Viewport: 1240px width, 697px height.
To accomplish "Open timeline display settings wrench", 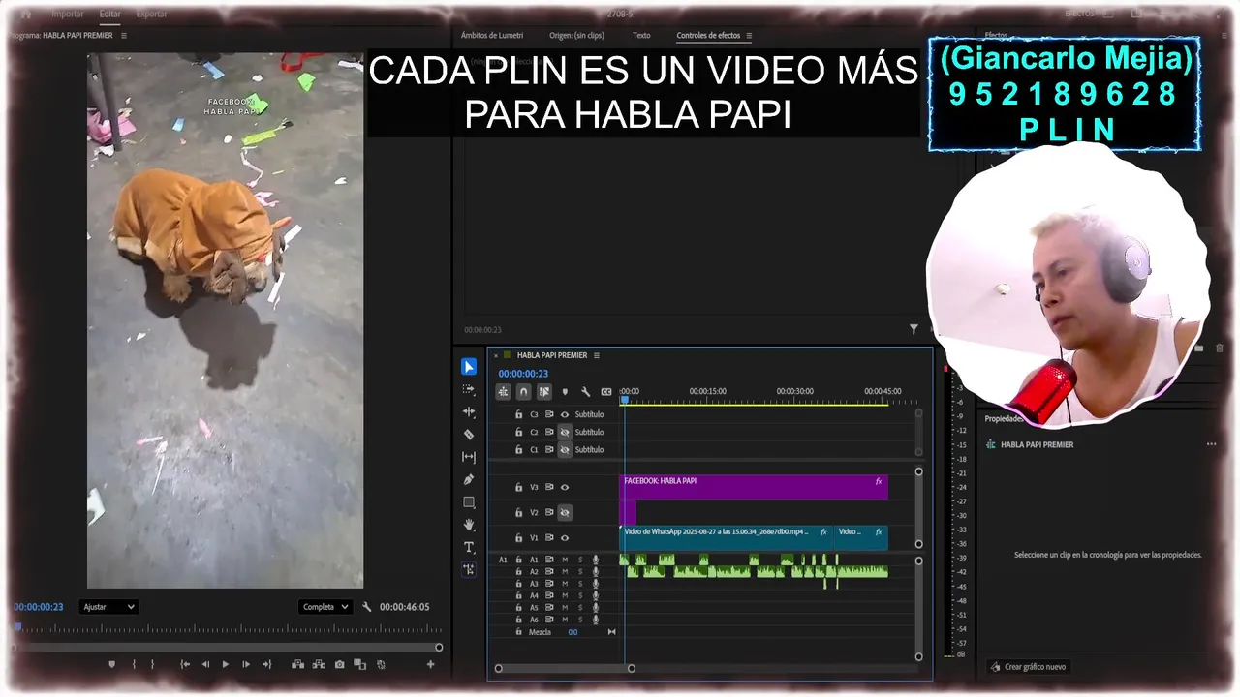I will click(585, 392).
